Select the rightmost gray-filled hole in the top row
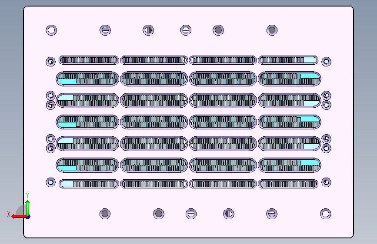The image size is (377, 244). (272, 30)
